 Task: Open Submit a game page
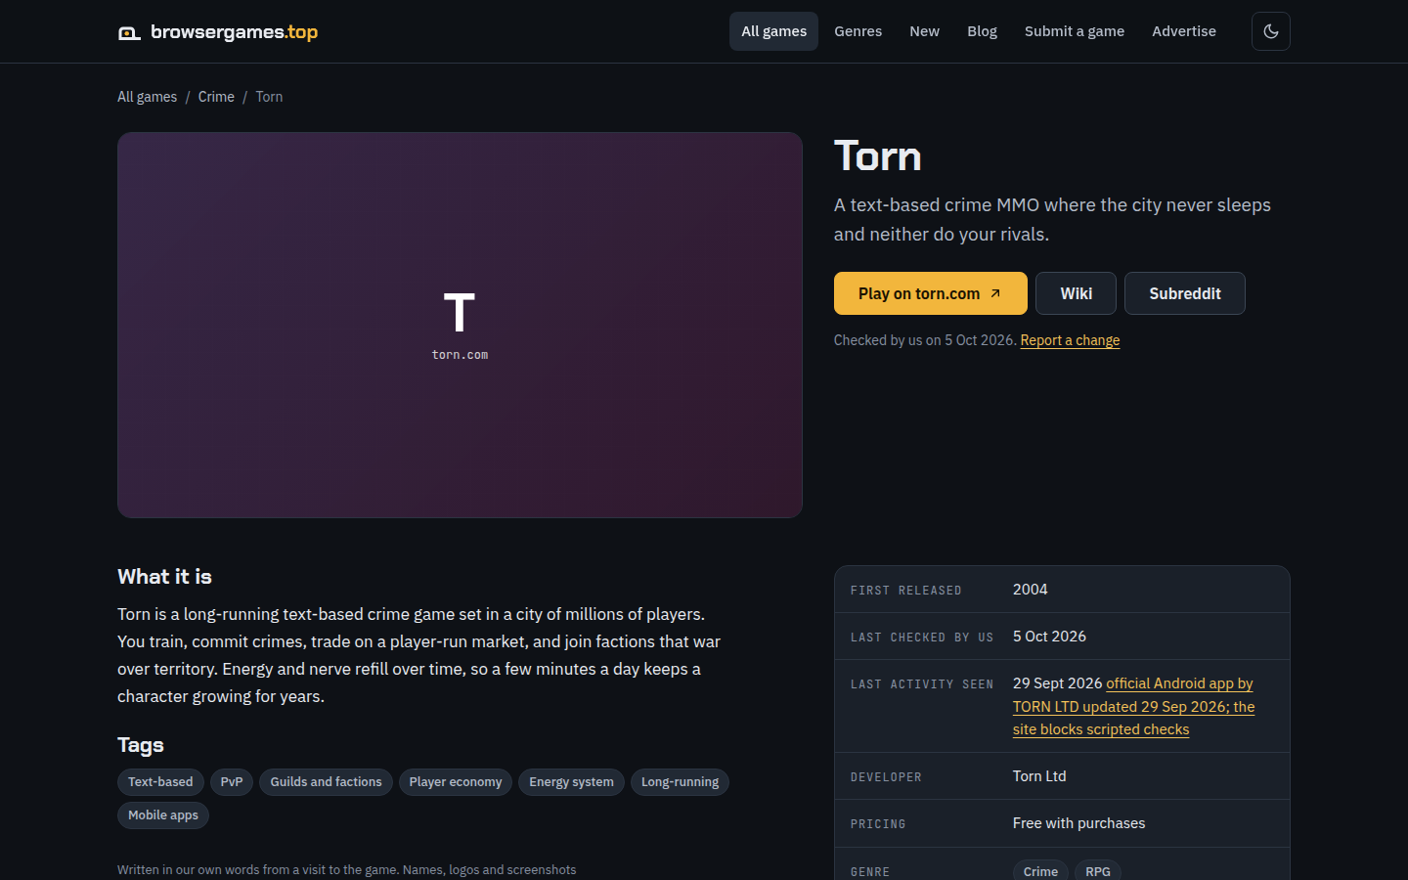[1074, 31]
